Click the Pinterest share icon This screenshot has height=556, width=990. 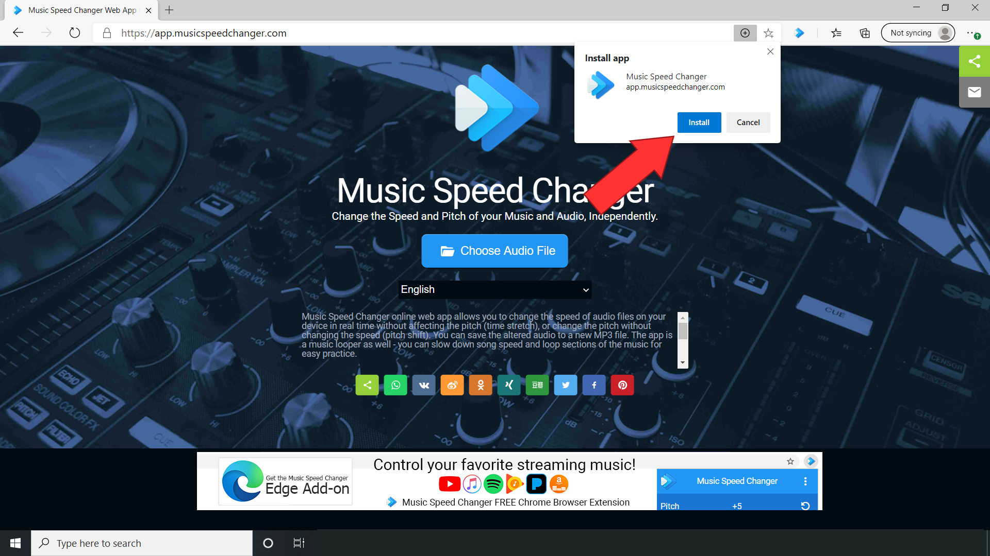621,385
